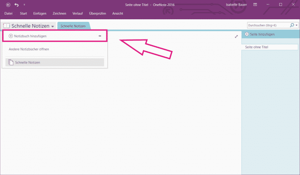Switch to the Einfügen ribbon tab
The height and width of the screenshot is (175, 300).
[x=40, y=14]
